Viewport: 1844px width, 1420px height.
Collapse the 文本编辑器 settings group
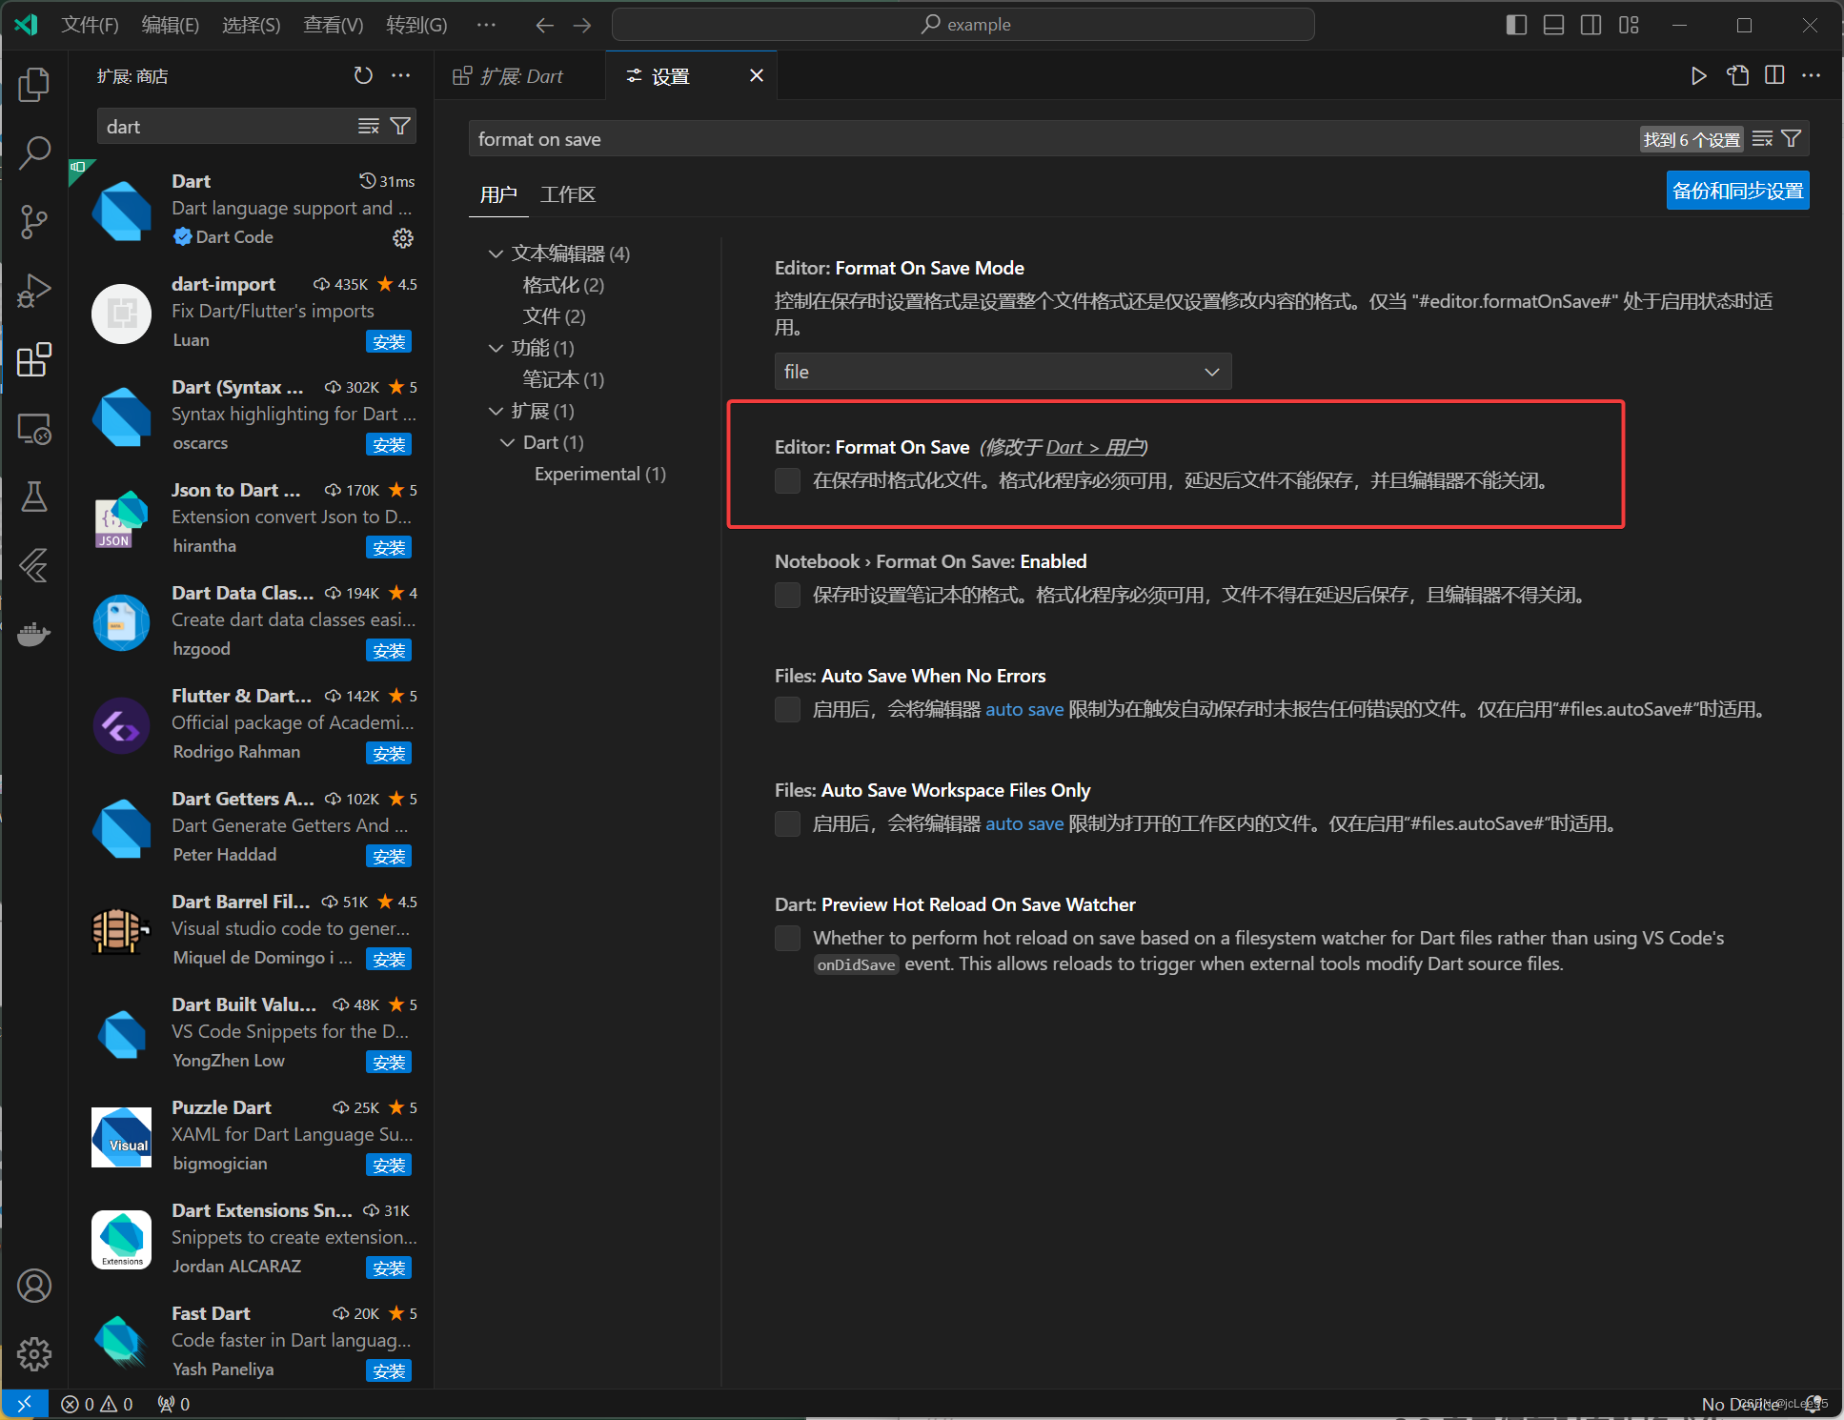coord(496,254)
